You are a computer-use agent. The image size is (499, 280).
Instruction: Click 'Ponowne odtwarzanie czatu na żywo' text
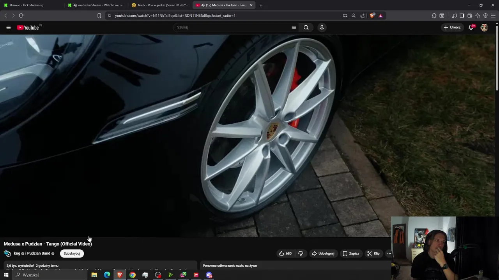pyautogui.click(x=230, y=266)
